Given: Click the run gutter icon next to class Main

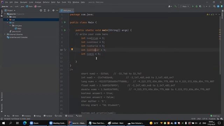Looking at the screenshot, I should [65, 22].
